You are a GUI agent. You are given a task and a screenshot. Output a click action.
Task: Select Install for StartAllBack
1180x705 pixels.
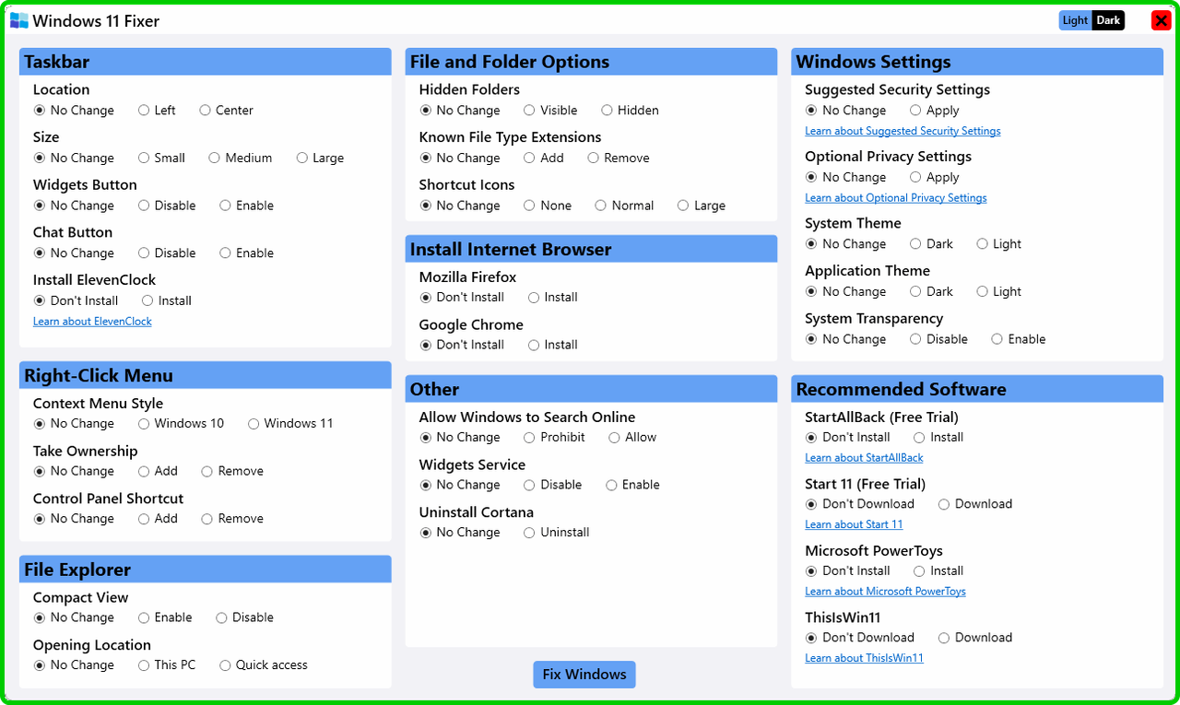[x=938, y=438]
